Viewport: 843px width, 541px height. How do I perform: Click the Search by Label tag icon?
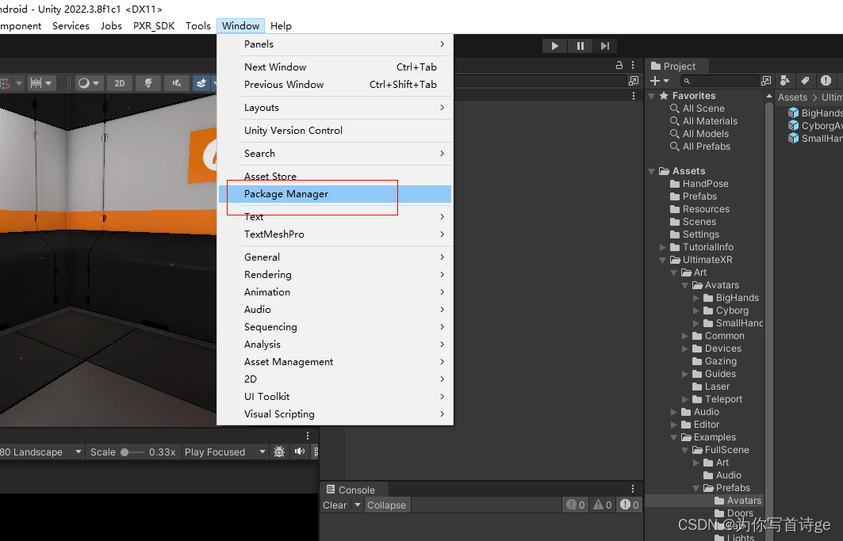click(805, 81)
